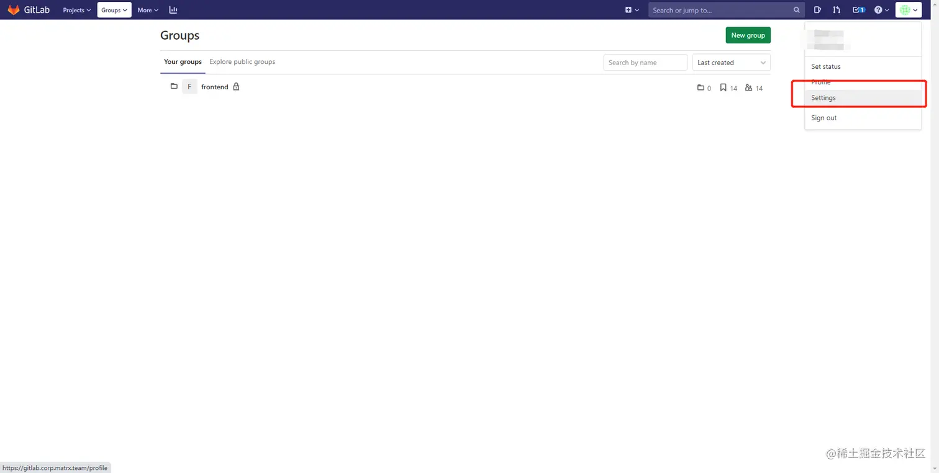Switch to the Explore public groups tab

pos(242,61)
